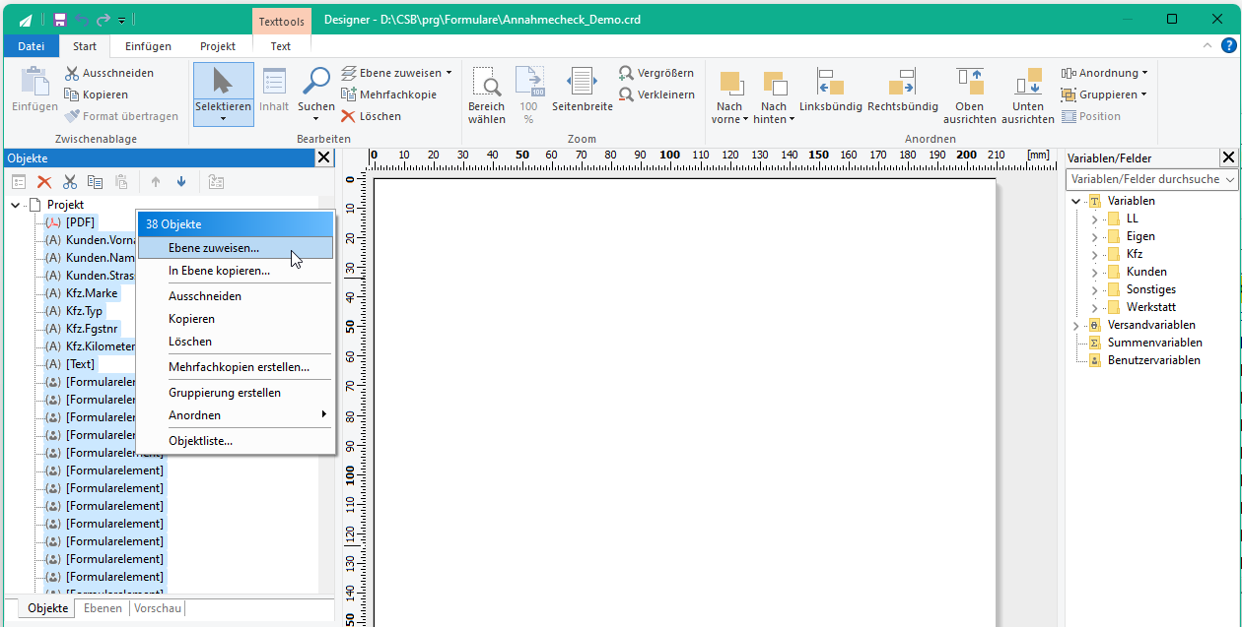
Task: Close the Variablen/Felder panel
Action: click(x=1228, y=157)
